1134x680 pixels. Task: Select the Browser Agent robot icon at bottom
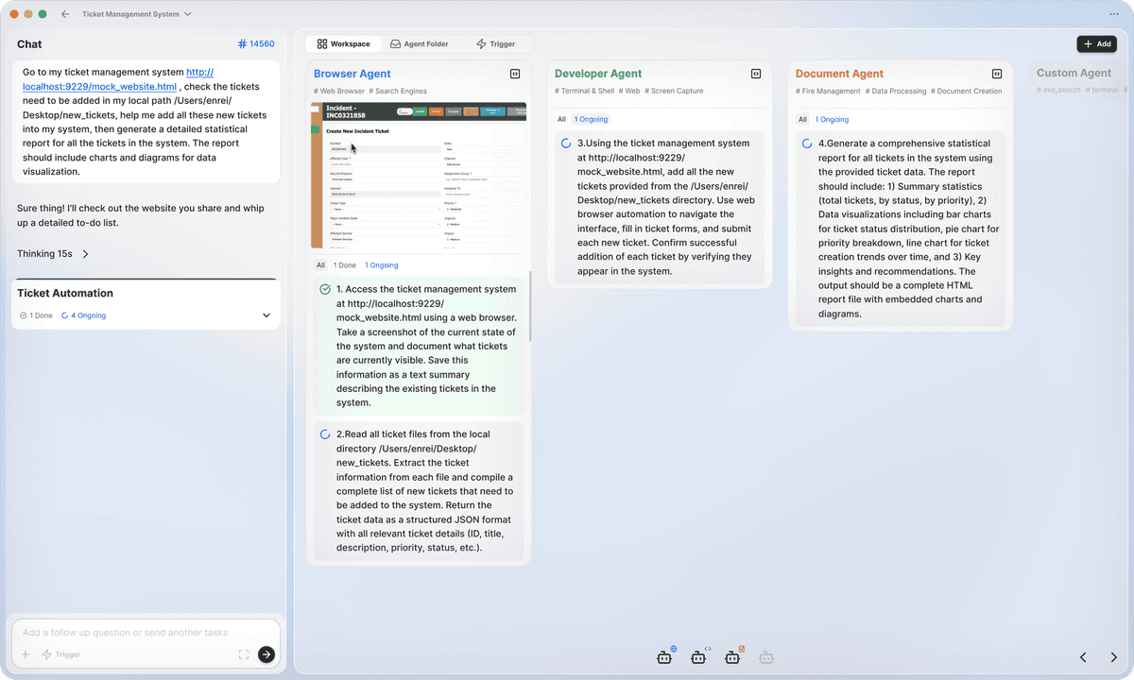[x=663, y=657]
